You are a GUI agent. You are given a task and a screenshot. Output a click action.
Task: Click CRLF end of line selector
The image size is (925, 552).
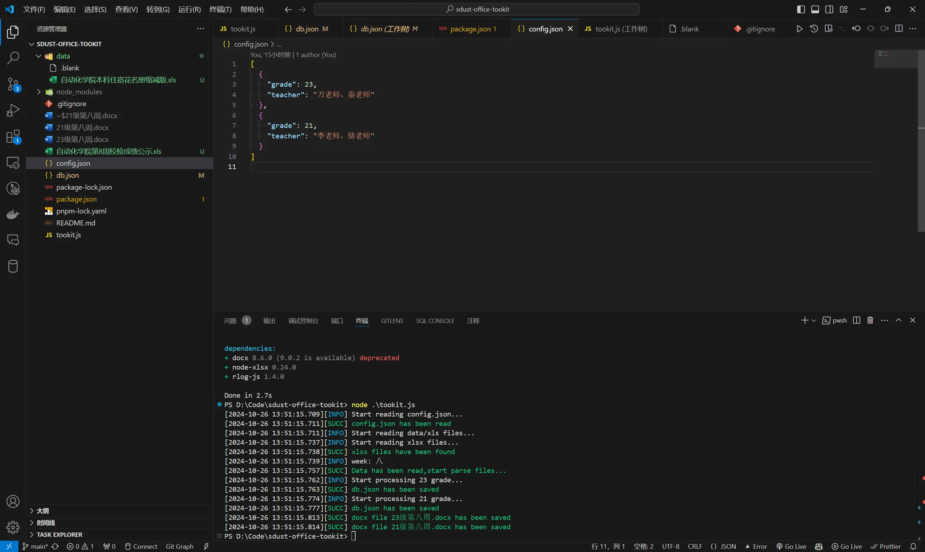(x=695, y=547)
